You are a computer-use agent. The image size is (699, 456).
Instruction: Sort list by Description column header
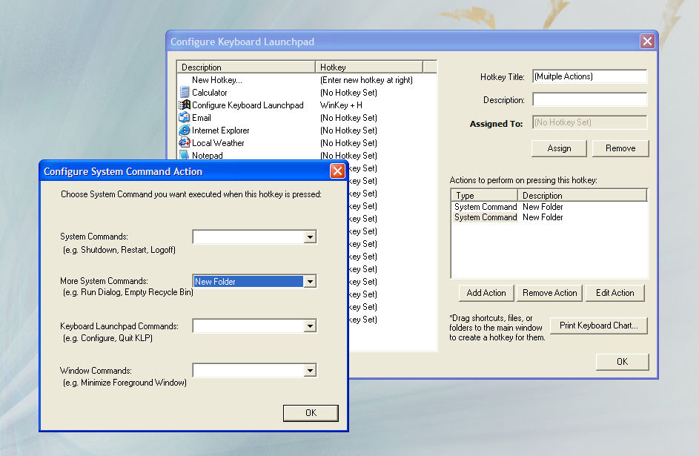(x=246, y=67)
